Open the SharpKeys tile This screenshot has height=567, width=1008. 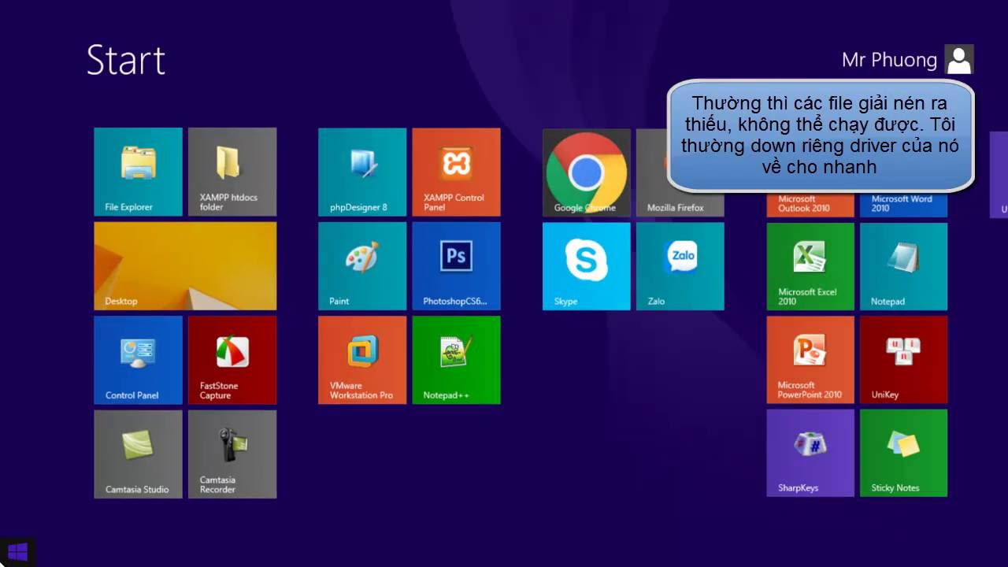(810, 453)
